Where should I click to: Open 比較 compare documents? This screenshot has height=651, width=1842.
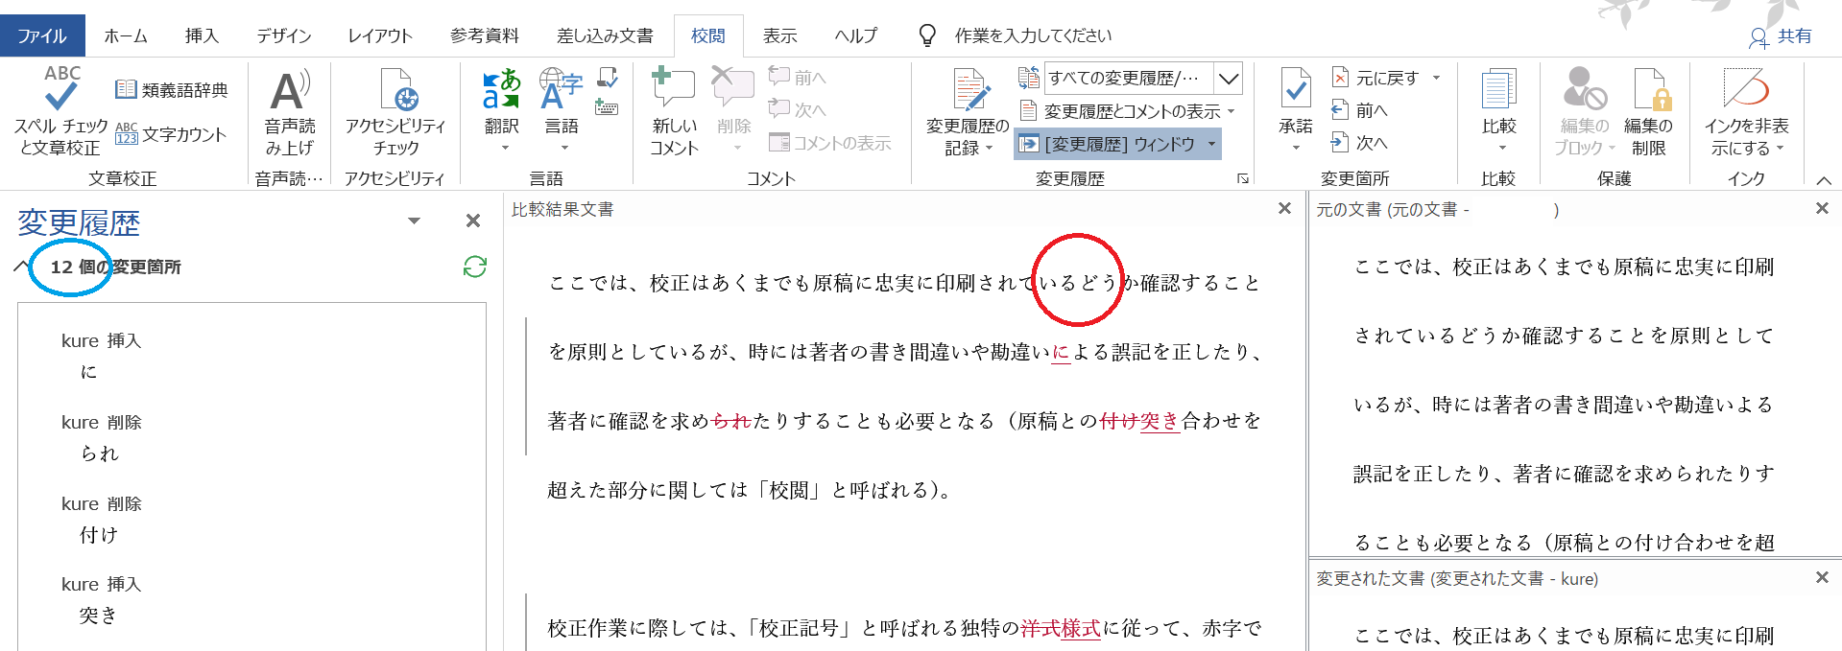(x=1498, y=111)
